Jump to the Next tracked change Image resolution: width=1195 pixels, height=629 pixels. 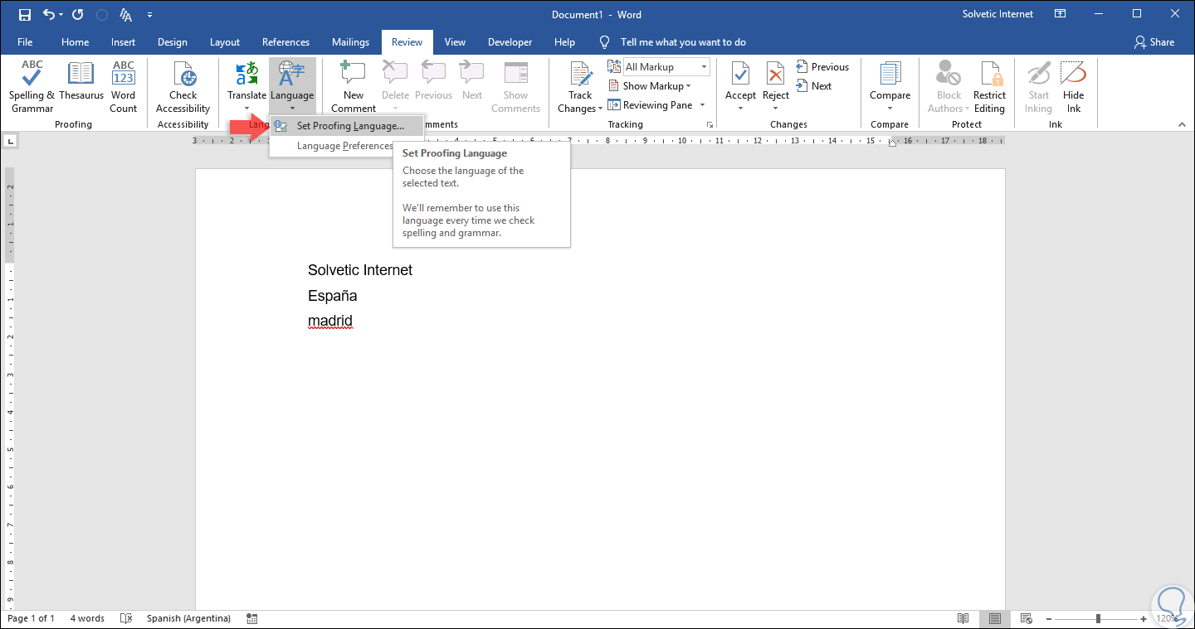click(x=813, y=86)
